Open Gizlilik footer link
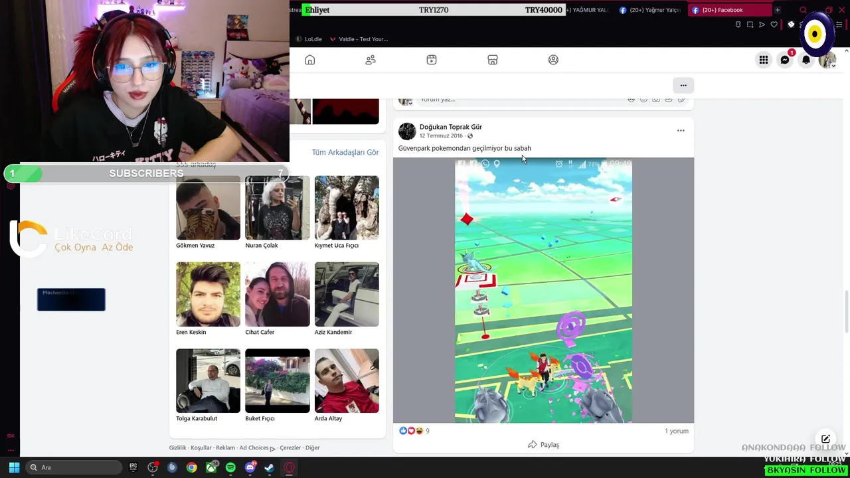This screenshot has width=850, height=478. point(177,448)
